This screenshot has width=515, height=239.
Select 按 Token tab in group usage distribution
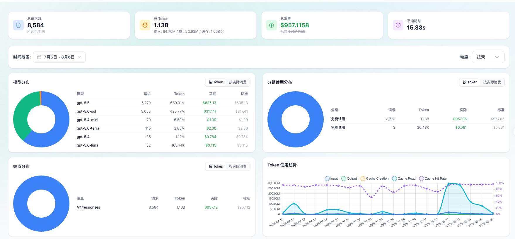click(470, 82)
